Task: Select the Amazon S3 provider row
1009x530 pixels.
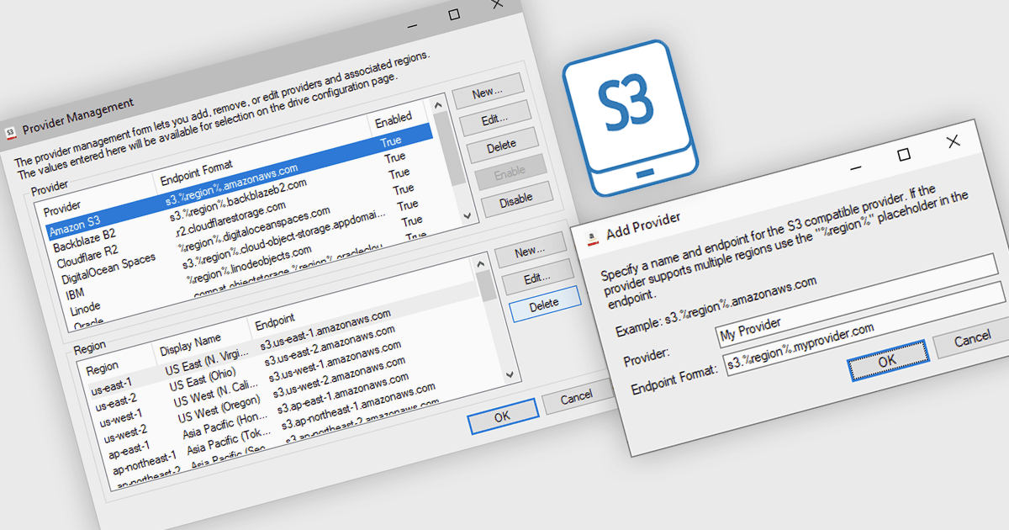Action: click(x=238, y=180)
